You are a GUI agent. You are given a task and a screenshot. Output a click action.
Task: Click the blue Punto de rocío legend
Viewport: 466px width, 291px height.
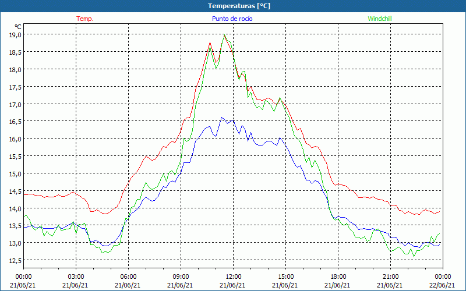pyautogui.click(x=232, y=19)
